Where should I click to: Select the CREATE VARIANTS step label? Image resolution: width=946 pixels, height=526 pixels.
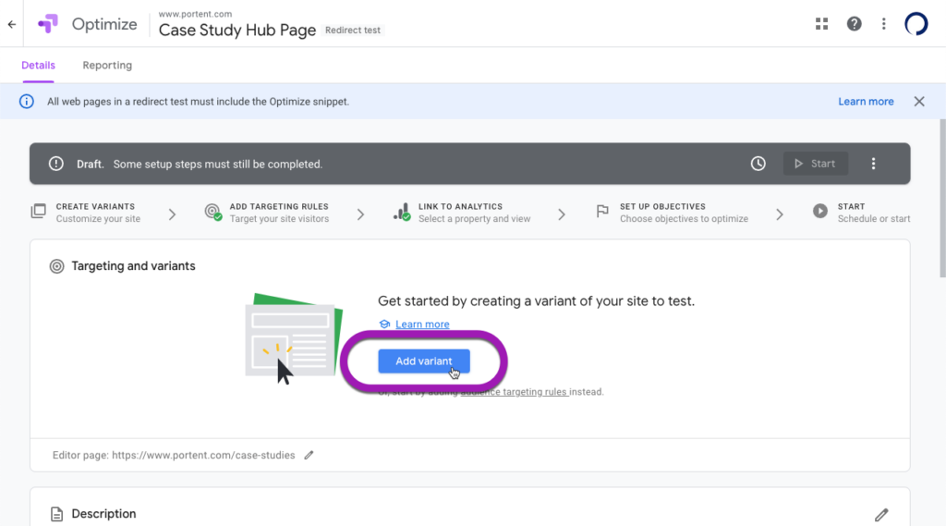point(95,206)
